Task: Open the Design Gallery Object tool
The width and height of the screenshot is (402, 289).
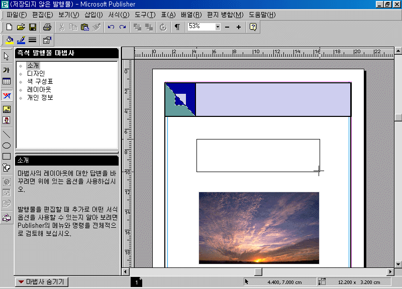Action: (7, 218)
